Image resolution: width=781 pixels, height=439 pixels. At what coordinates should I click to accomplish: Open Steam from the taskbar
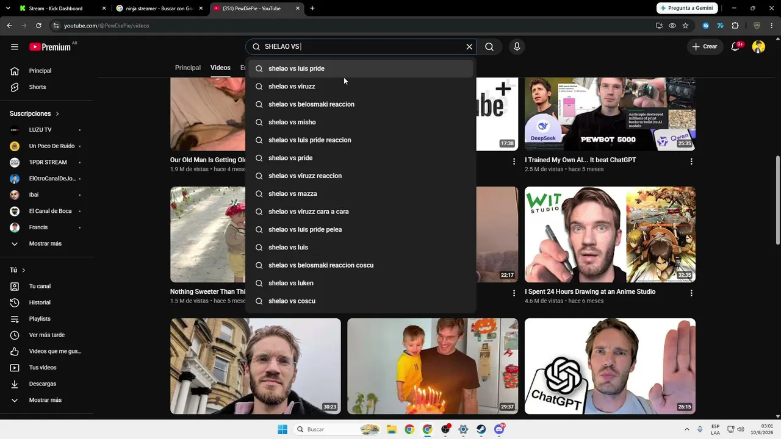coord(481,429)
